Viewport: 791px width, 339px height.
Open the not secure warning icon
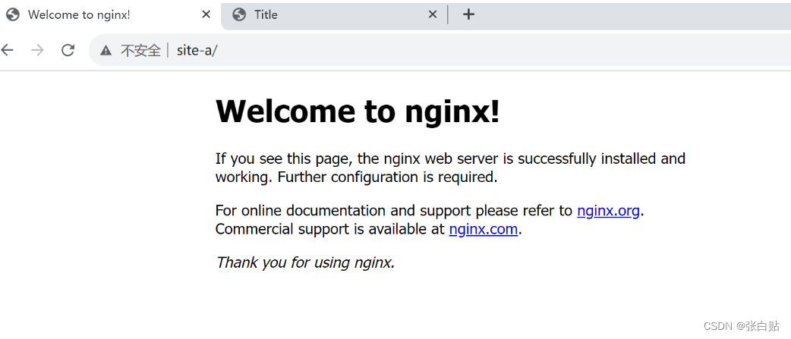[x=106, y=50]
